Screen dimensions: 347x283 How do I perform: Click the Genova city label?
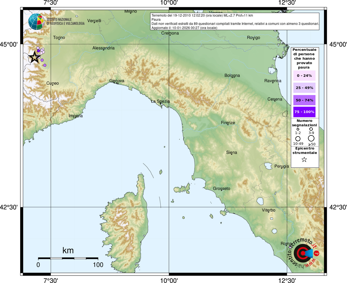point(117,81)
